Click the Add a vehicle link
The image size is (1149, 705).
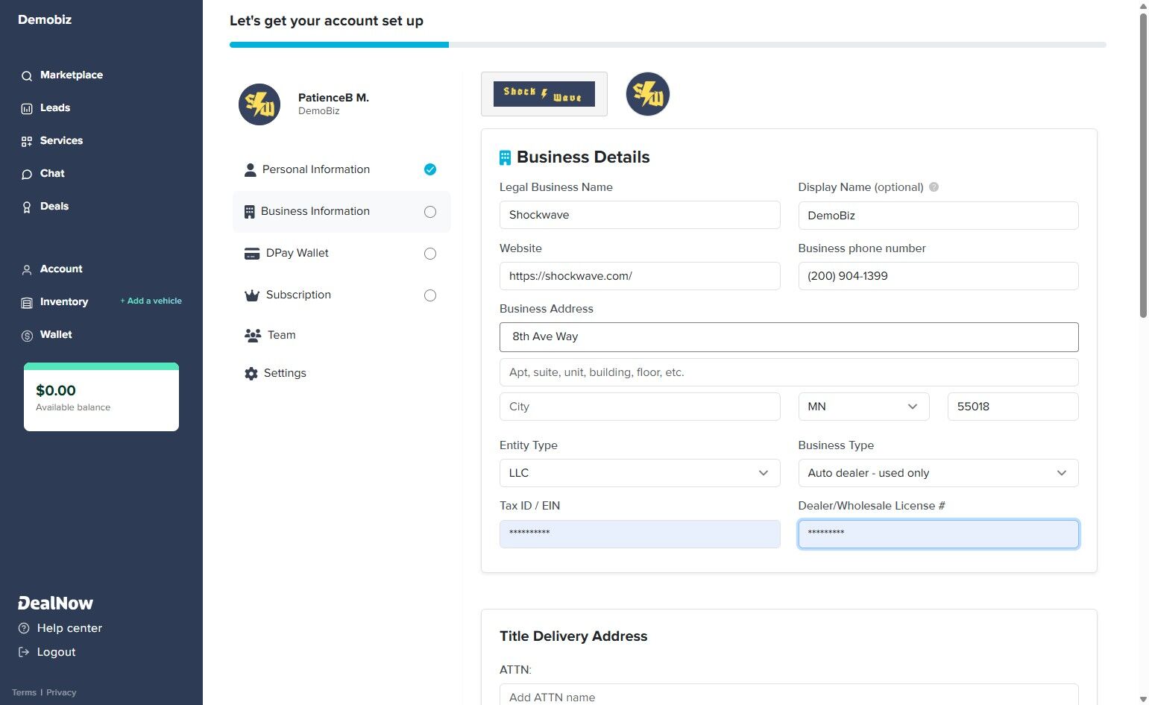151,301
